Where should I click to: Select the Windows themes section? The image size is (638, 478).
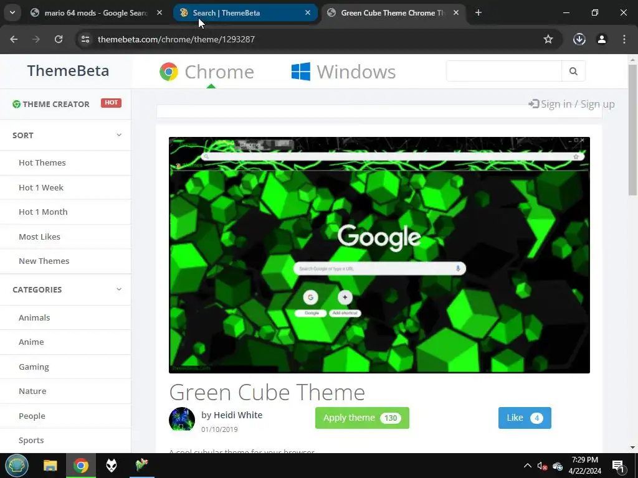click(343, 72)
